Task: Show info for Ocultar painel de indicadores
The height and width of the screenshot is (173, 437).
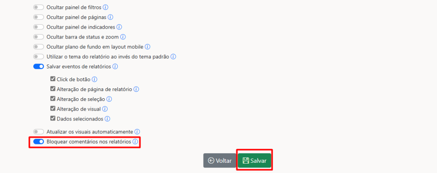Action: pyautogui.click(x=119, y=27)
